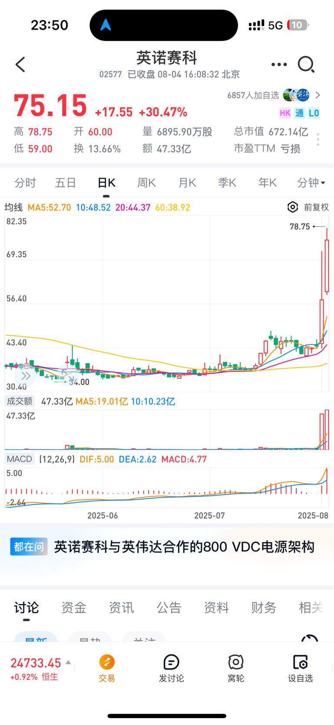Tap the 6857人加自选 text

click(x=253, y=95)
